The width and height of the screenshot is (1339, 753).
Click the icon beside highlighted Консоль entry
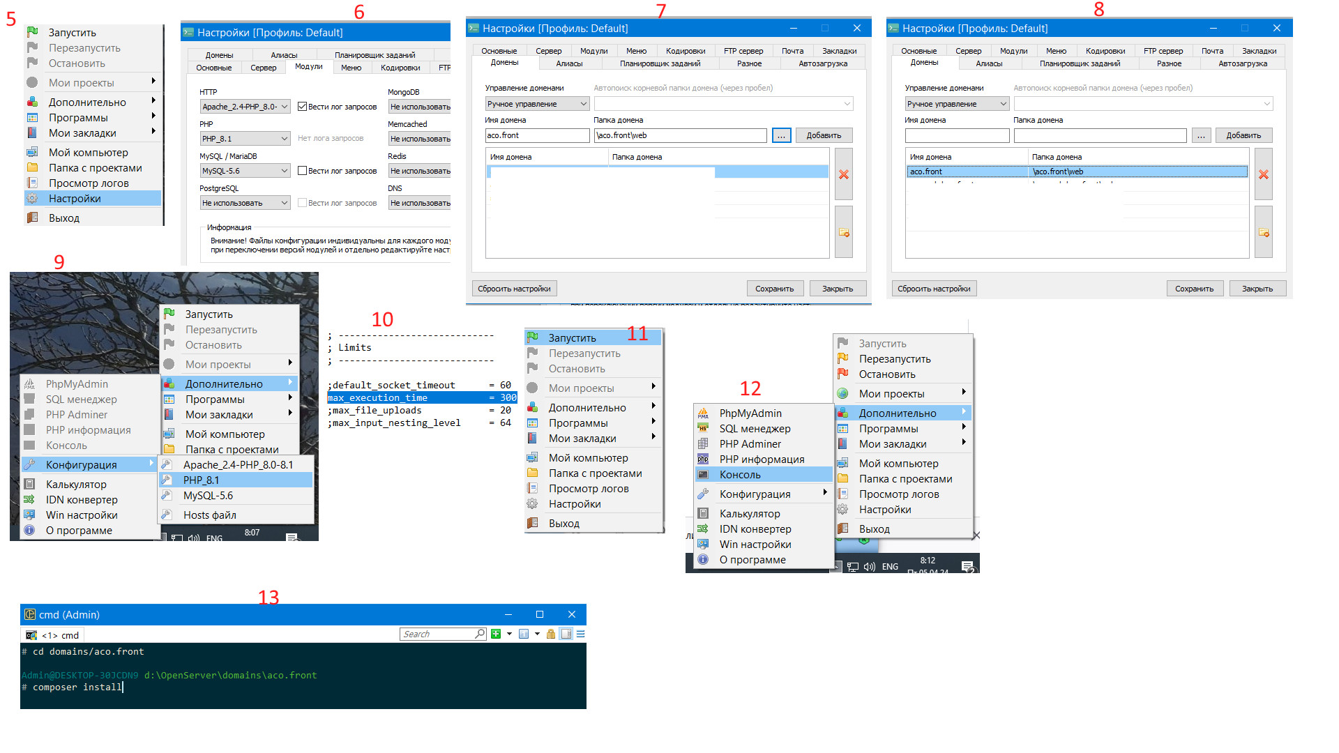703,474
